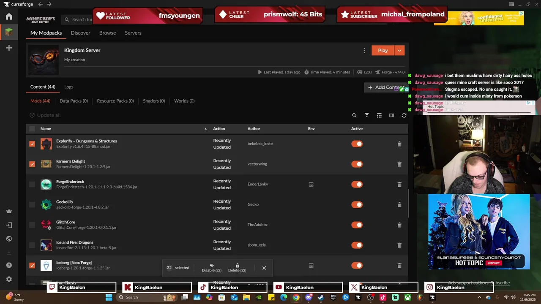Image resolution: width=541 pixels, height=304 pixels.
Task: Switch to the Logs tab
Action: [x=69, y=87]
